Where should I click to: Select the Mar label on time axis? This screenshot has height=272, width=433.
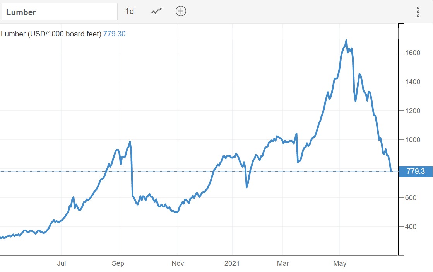283,263
